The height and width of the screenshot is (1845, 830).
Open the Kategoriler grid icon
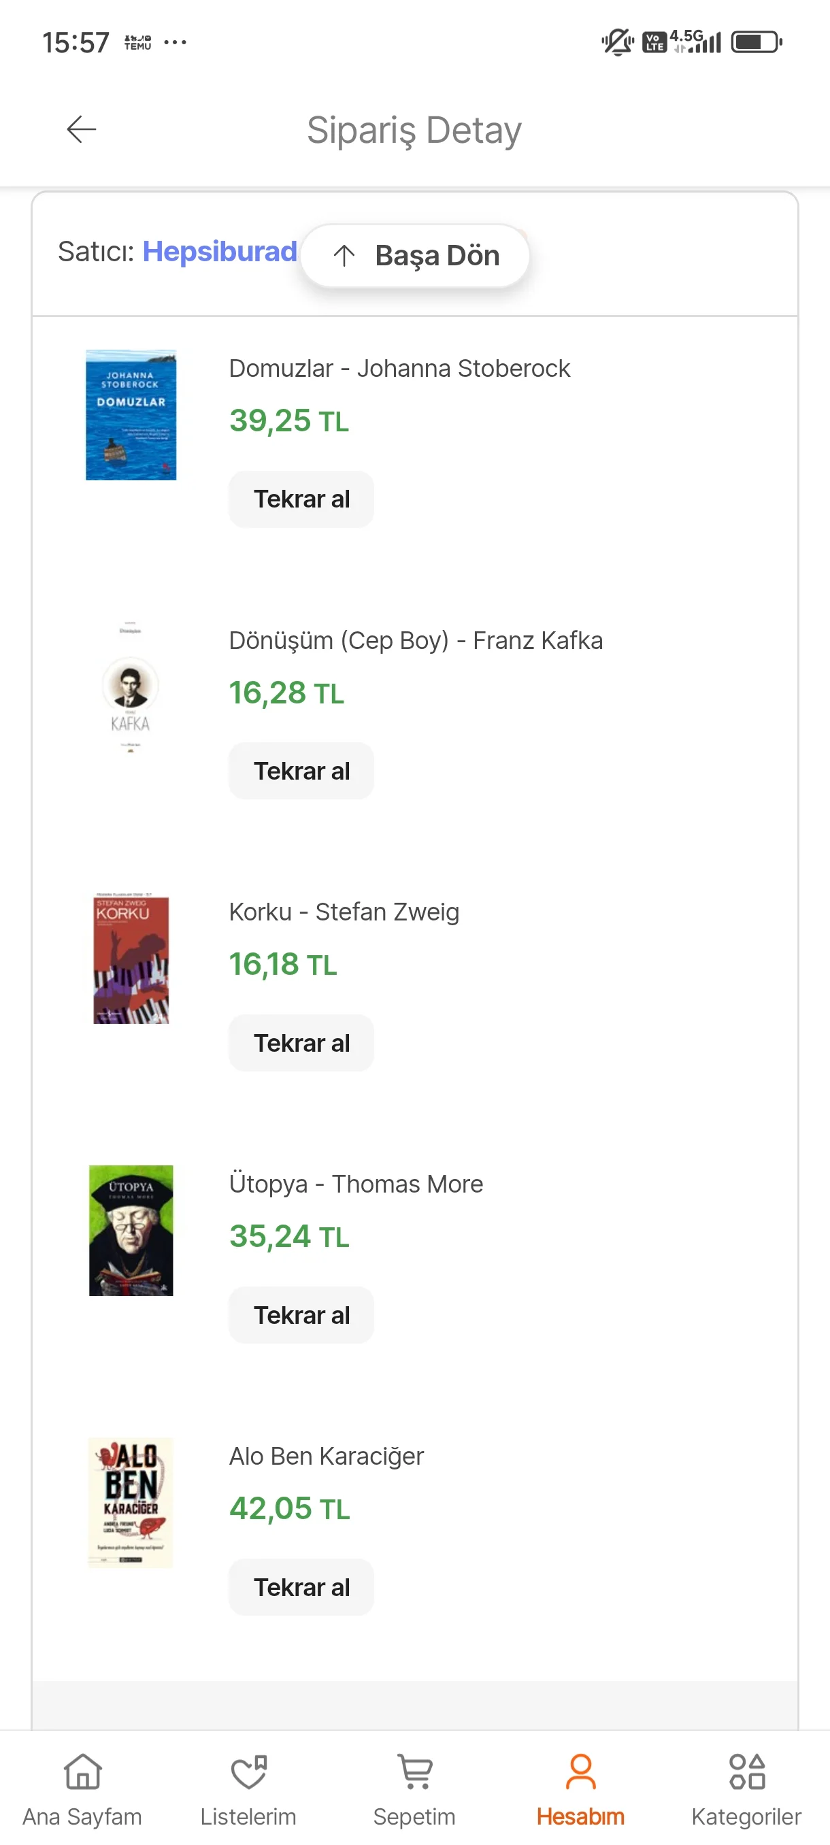(x=746, y=1772)
